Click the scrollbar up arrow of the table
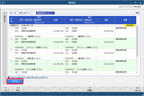The height and width of the screenshot is (96, 144). coord(137,25)
